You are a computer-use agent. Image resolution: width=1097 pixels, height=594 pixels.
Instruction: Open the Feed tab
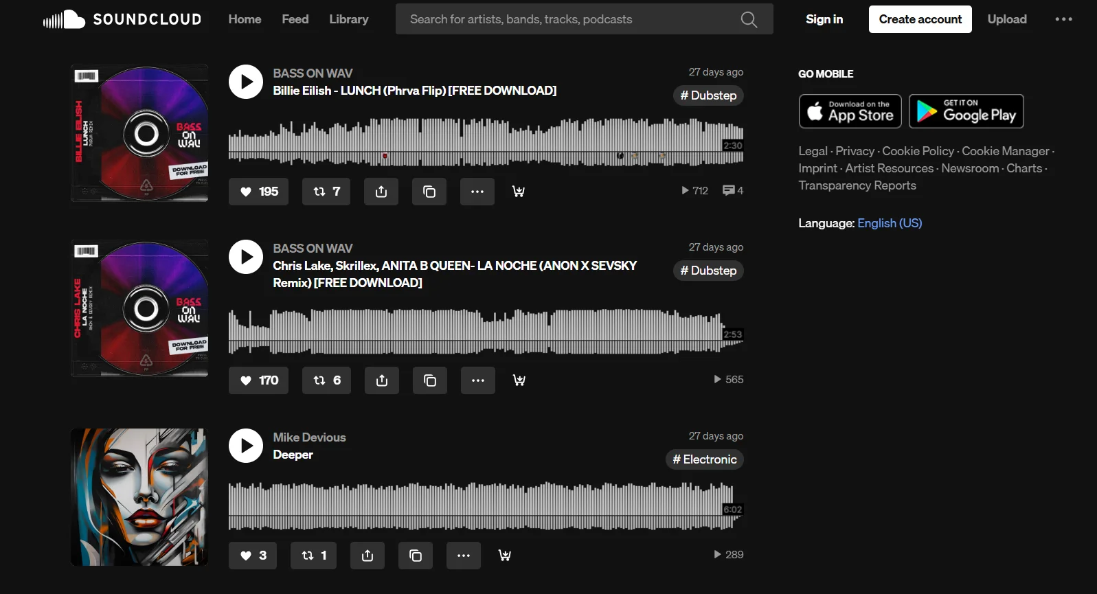point(295,19)
